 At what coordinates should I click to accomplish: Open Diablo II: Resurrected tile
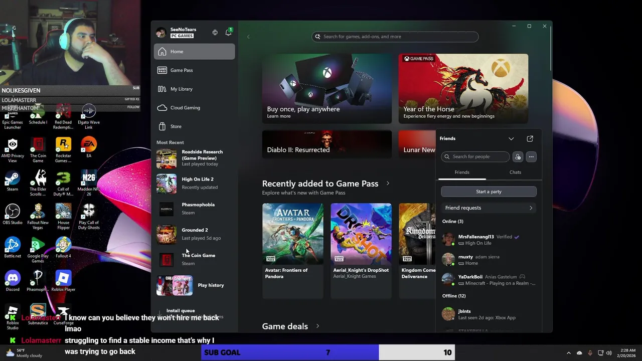327,145
